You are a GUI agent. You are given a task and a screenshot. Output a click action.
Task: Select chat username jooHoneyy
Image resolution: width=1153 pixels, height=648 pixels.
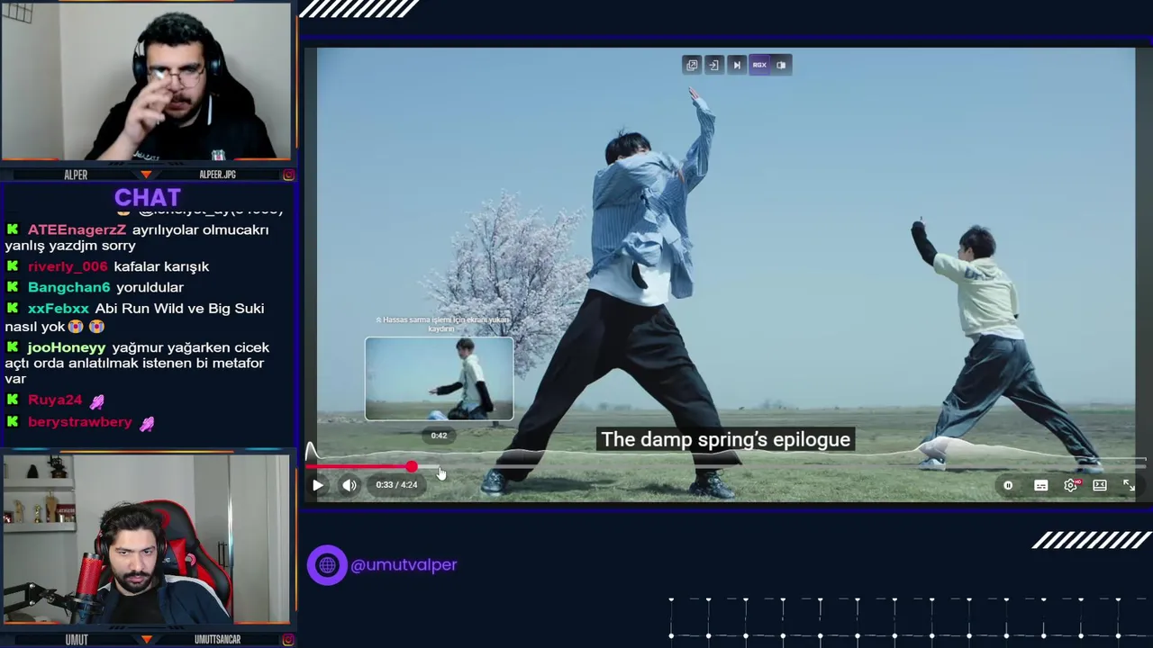point(67,347)
